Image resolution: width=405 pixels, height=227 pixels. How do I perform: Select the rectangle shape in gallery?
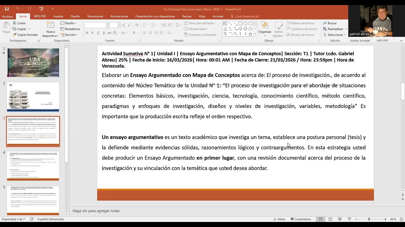pyautogui.click(x=240, y=23)
